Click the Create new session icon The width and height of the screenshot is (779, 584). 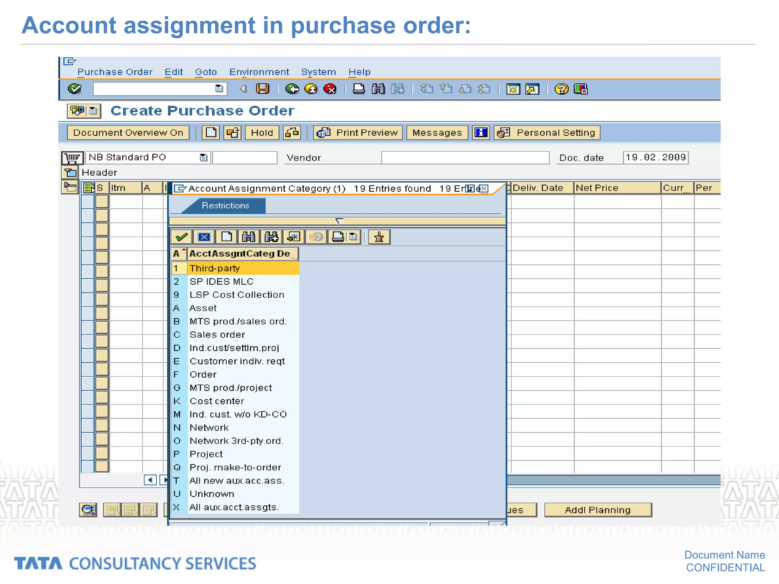tap(513, 89)
